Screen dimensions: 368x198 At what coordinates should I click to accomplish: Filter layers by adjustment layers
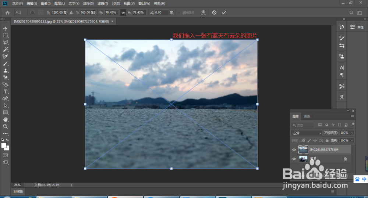[326, 125]
